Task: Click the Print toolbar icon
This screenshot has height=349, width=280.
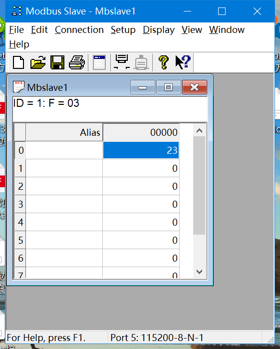Action: (x=77, y=62)
